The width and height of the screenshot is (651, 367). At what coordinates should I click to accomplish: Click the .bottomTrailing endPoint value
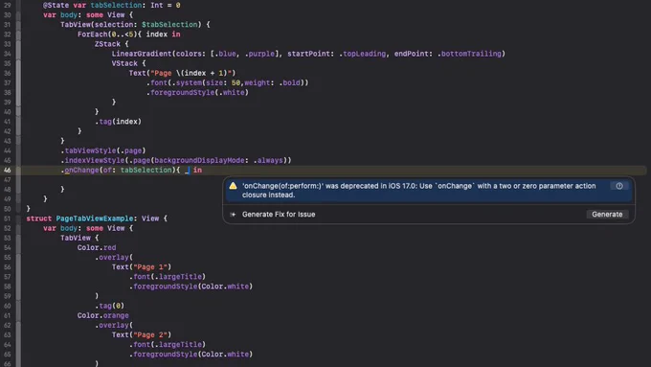469,54
